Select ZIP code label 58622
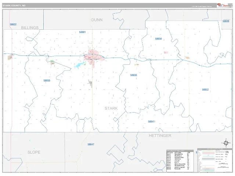Screen dimensions: 235x176 click(13, 25)
